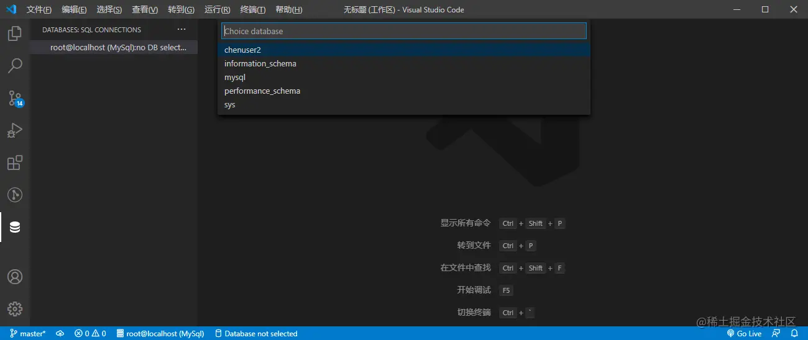Image resolution: width=808 pixels, height=340 pixels.
Task: Open the 文件(F) menu
Action: pos(39,9)
